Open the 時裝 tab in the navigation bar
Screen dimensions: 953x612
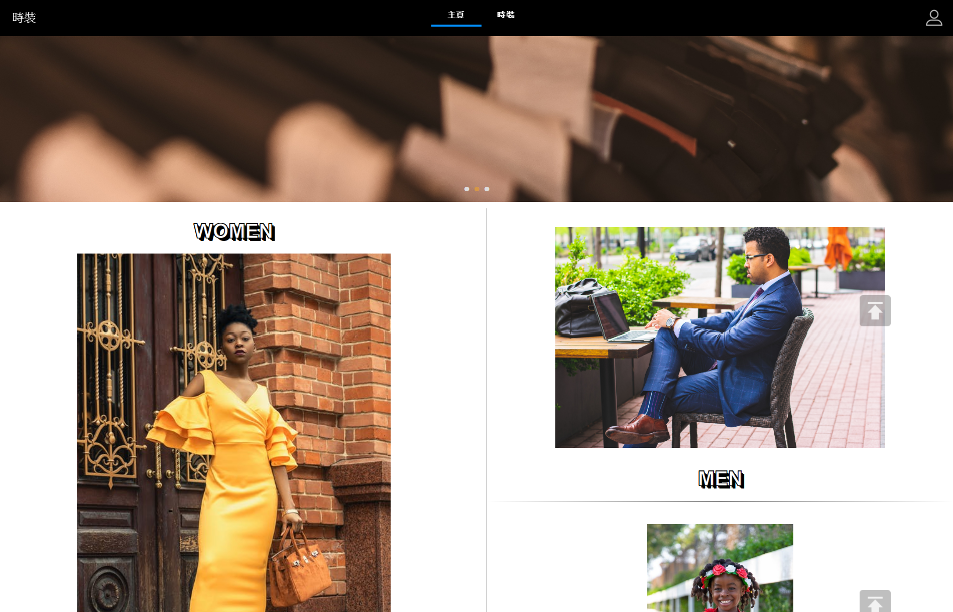point(506,15)
